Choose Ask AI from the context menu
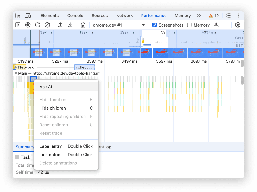 tap(46, 87)
